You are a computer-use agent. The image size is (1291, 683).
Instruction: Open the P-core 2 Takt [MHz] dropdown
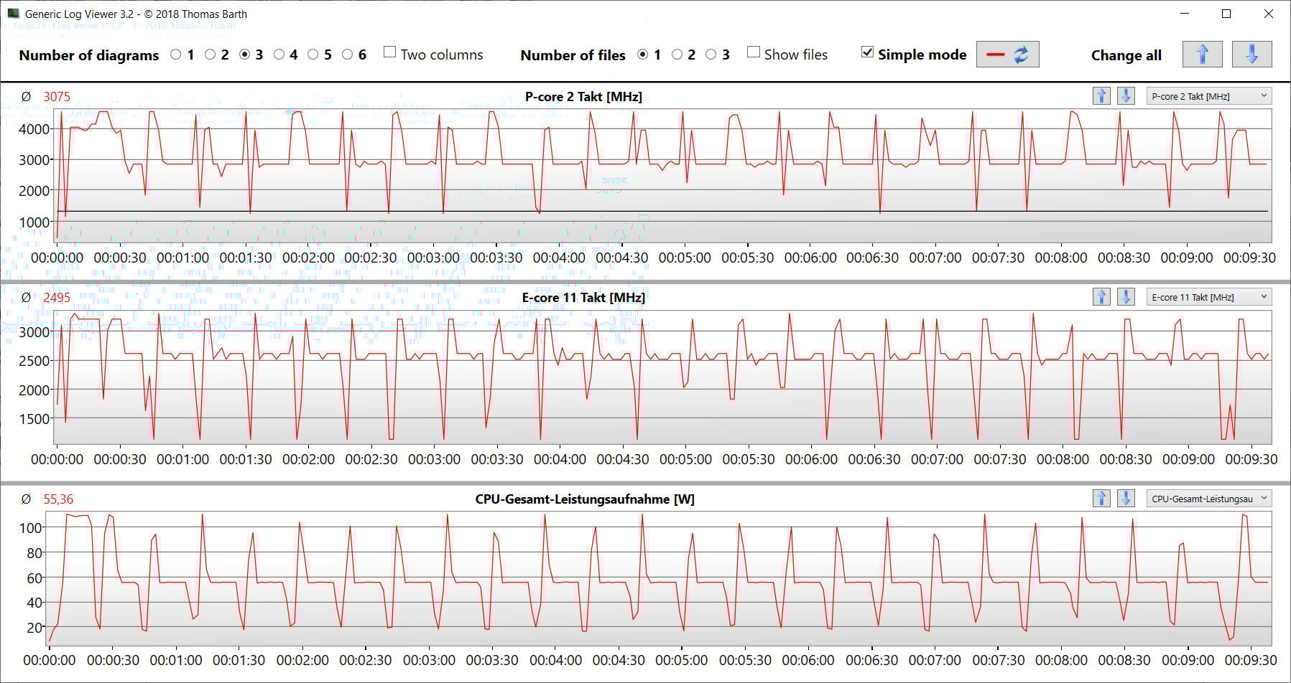1208,96
